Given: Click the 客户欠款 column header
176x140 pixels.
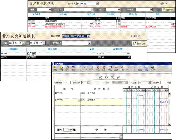Looking at the screenshot, I should point(91,14).
